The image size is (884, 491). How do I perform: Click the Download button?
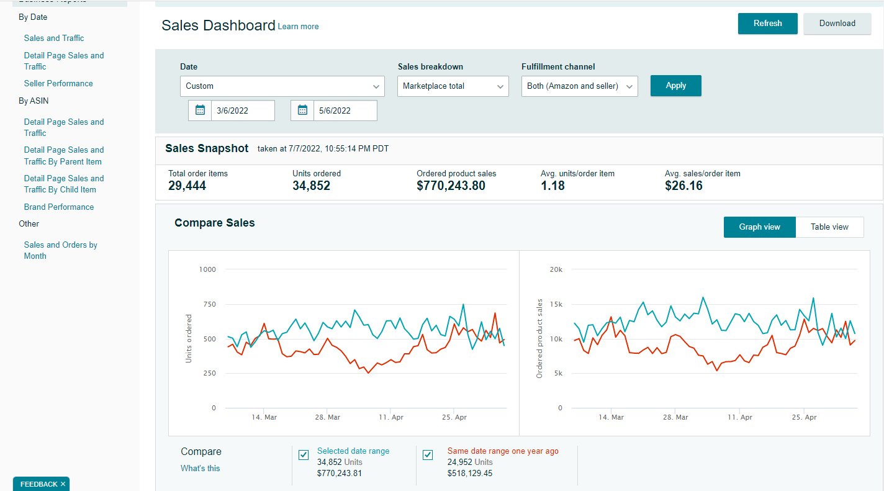(x=837, y=24)
